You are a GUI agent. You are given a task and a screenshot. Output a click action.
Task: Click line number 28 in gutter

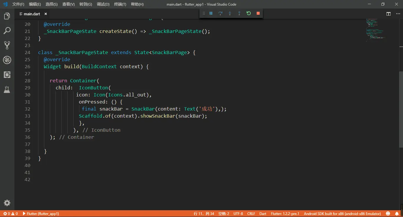[27, 81]
